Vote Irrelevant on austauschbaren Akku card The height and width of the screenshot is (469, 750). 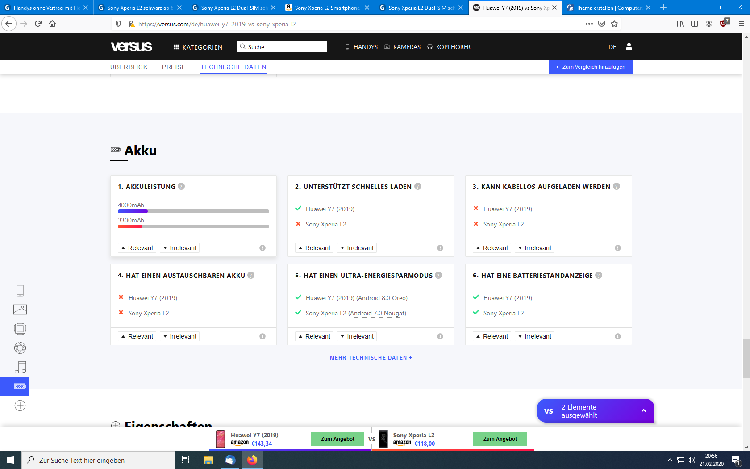[179, 336]
